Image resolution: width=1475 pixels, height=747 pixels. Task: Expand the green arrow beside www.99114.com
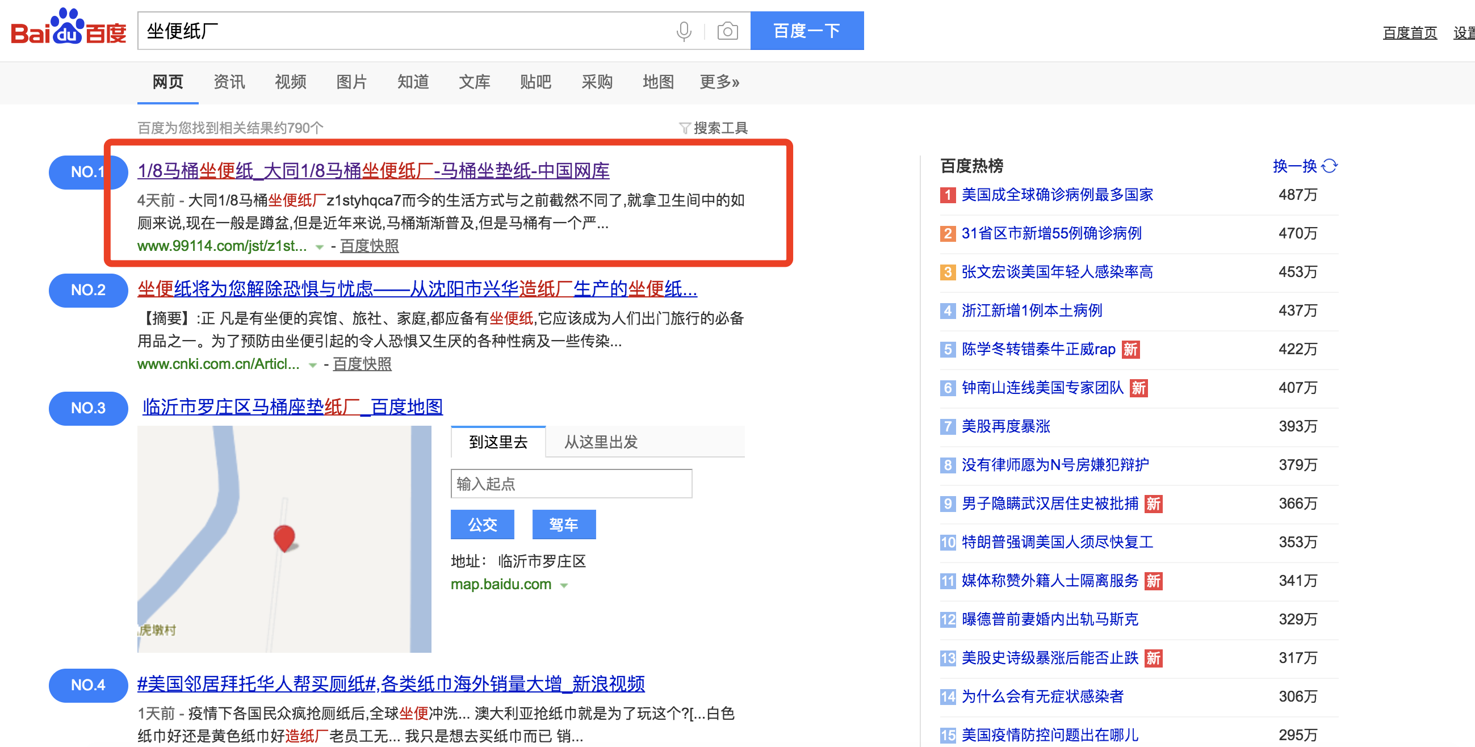click(319, 247)
